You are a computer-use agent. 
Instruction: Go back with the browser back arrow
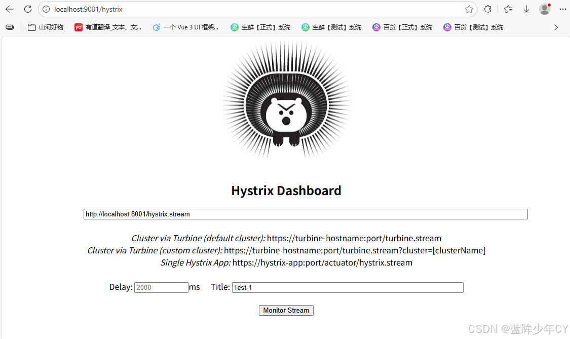[10, 9]
